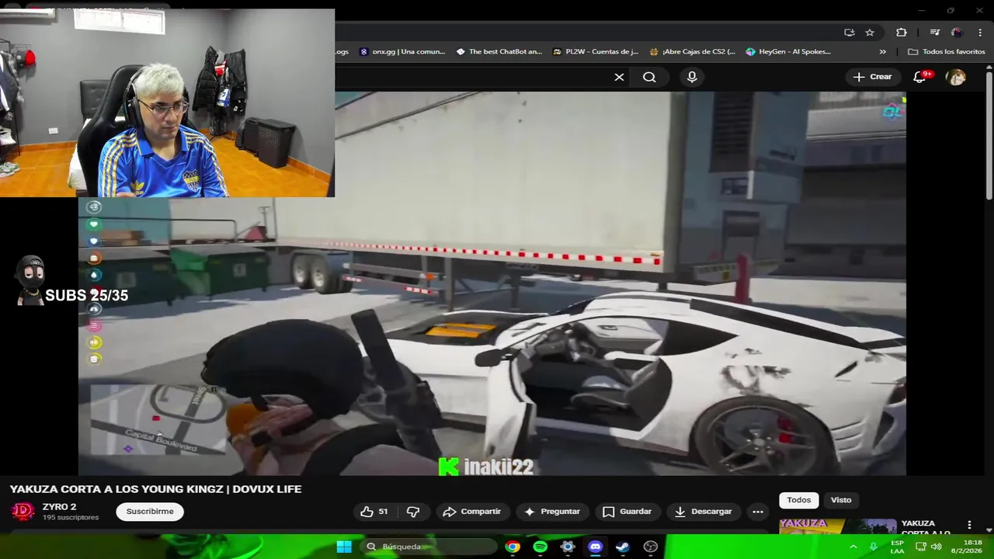Open Chrome three-dot menu

(x=980, y=33)
